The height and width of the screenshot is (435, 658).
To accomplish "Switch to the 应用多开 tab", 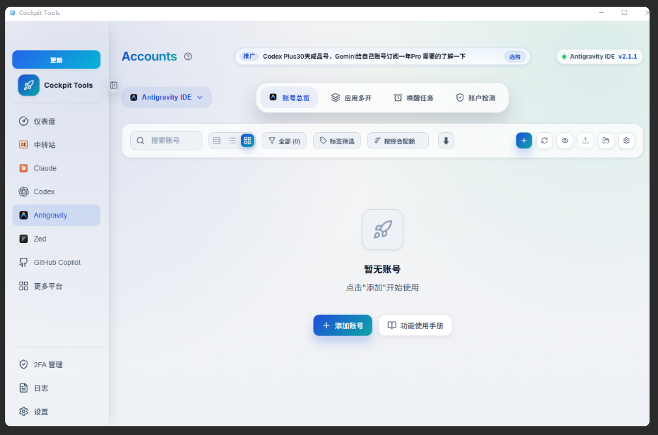I will 351,98.
